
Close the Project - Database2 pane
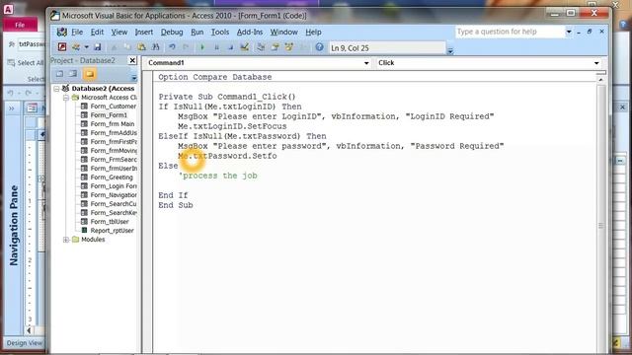point(132,60)
